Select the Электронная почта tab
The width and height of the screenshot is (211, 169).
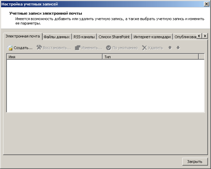(23, 36)
